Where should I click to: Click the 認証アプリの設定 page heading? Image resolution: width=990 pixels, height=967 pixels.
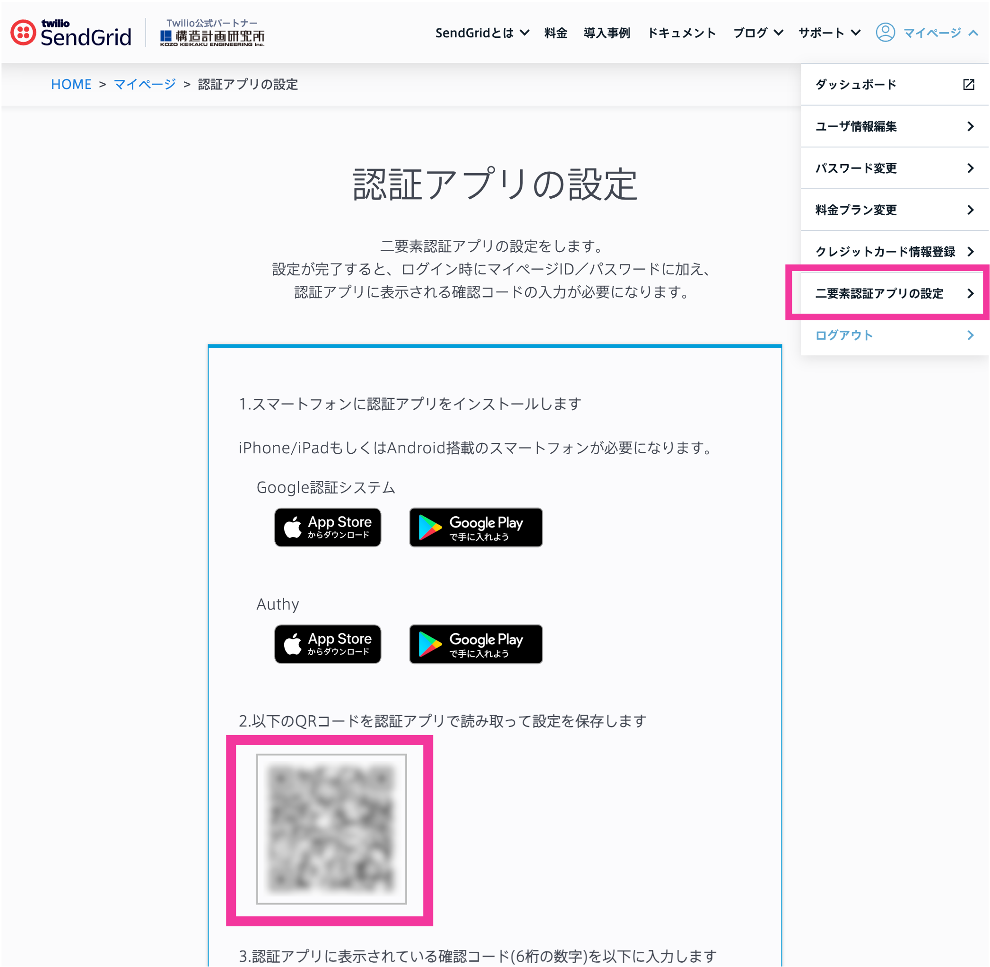(x=495, y=184)
